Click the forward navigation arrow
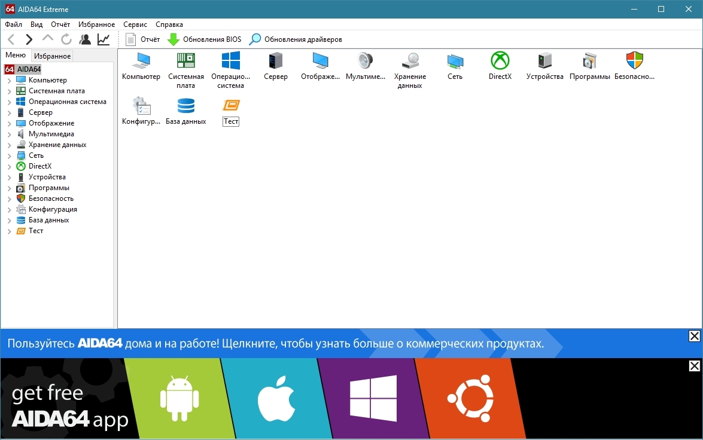This screenshot has width=703, height=440. tap(29, 39)
